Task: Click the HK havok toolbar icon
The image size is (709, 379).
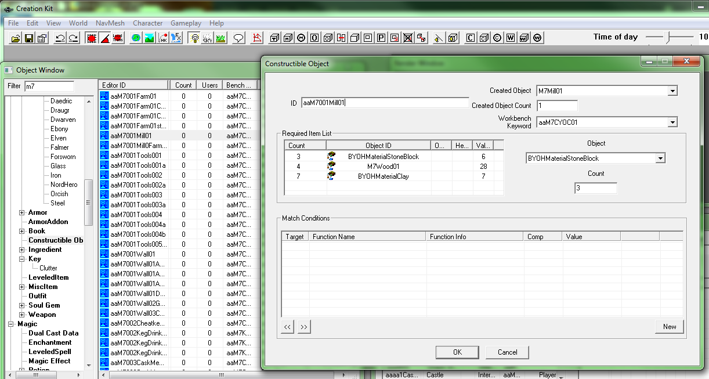Action: pos(163,38)
